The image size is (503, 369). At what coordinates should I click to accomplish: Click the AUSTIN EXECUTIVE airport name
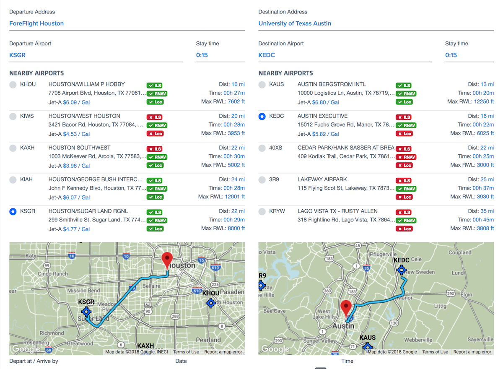(x=322, y=116)
